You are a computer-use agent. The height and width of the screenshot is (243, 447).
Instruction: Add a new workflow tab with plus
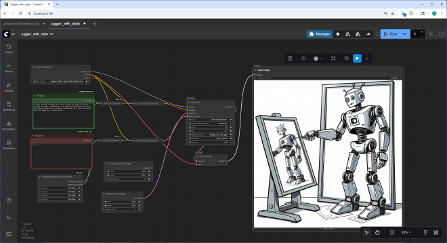[x=95, y=24]
